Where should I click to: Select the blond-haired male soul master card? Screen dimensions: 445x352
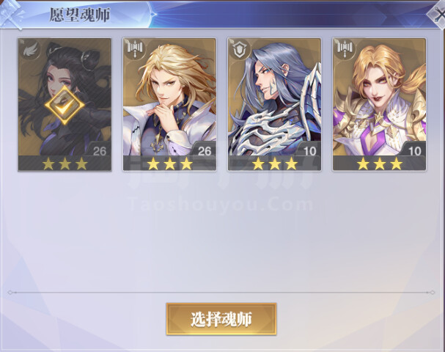(169, 105)
